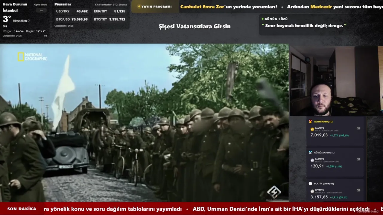Click the GÜMÜŞ (Gram/TL) heading
Viewport: 383px width, 215px height.
point(324,153)
